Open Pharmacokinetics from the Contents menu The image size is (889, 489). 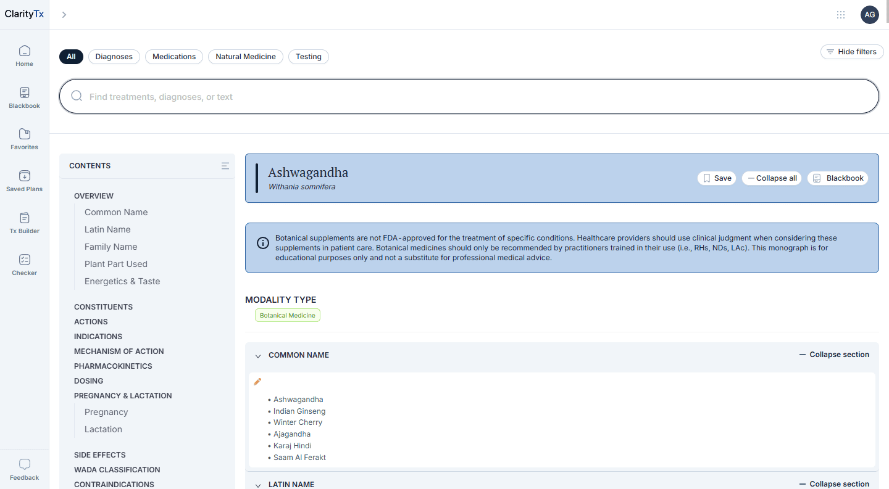tap(113, 366)
